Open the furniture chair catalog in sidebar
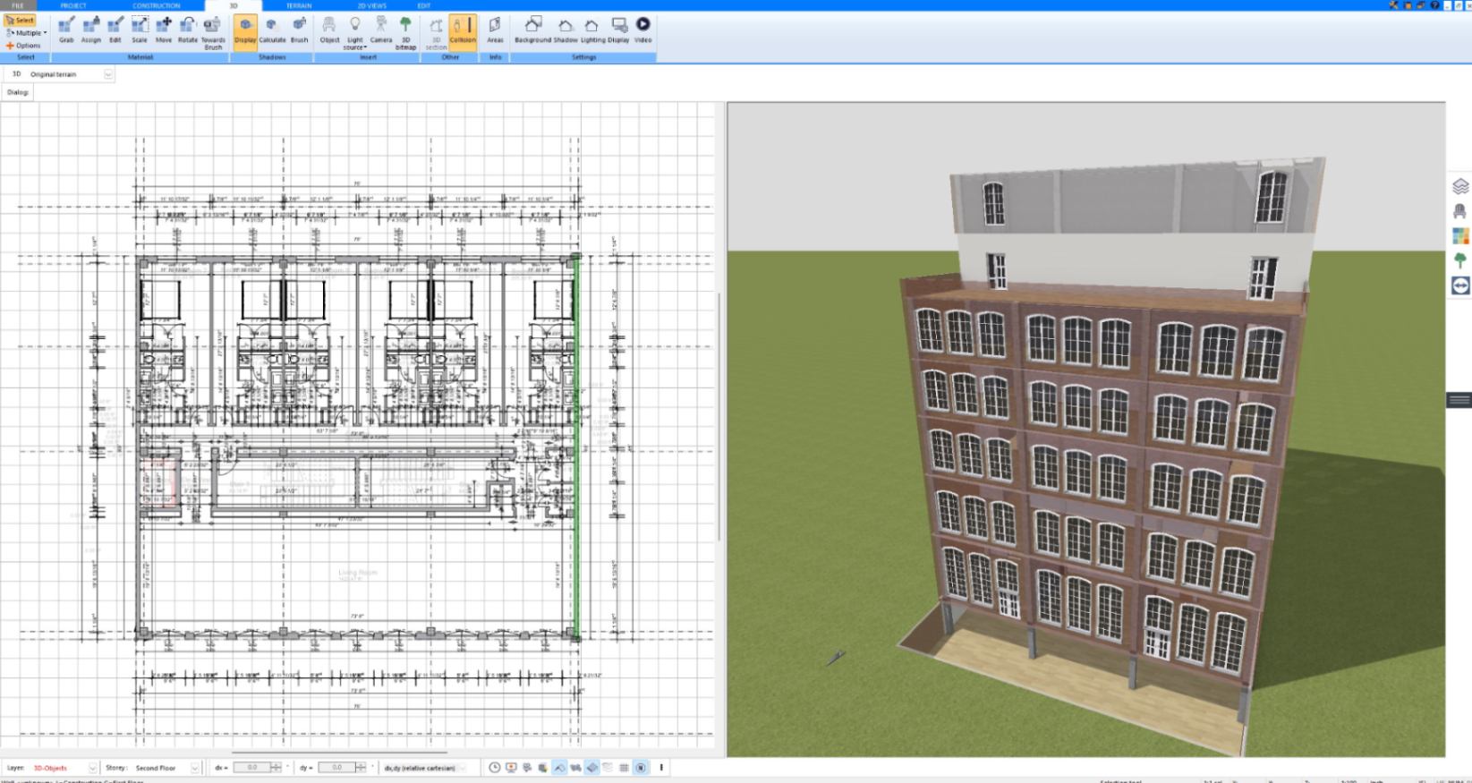Viewport: 1472px width, 783px height. [1460, 211]
